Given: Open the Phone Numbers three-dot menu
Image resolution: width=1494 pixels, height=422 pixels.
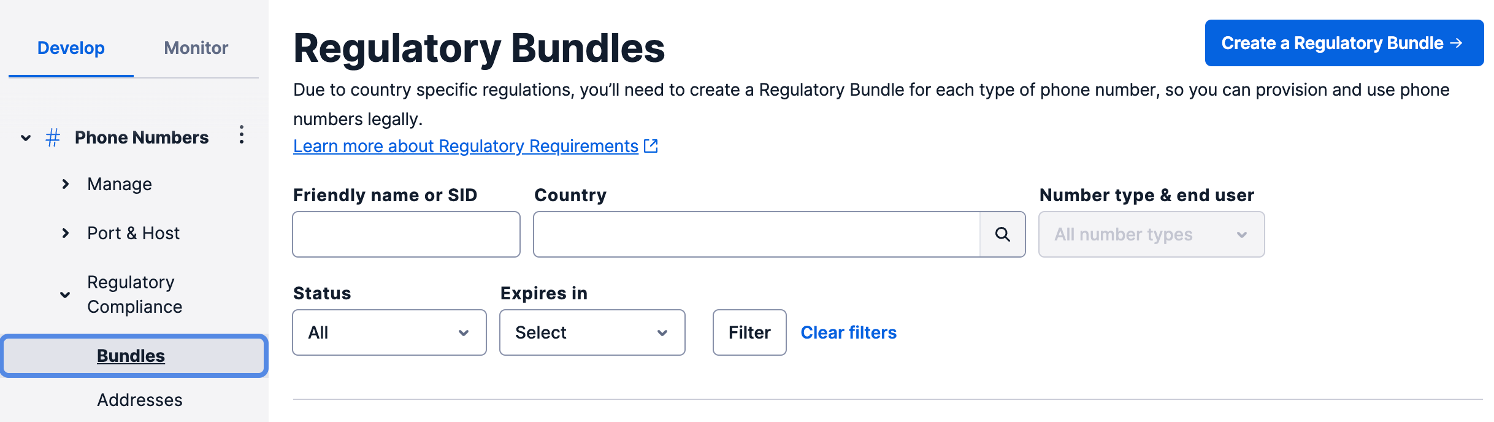Looking at the screenshot, I should [x=242, y=135].
